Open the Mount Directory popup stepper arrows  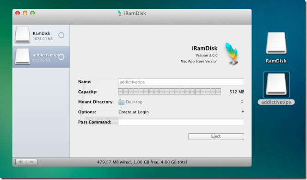[242, 102]
